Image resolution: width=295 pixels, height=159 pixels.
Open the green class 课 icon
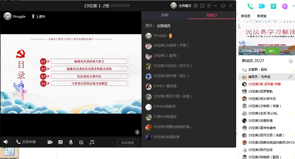pyautogui.click(x=273, y=6)
